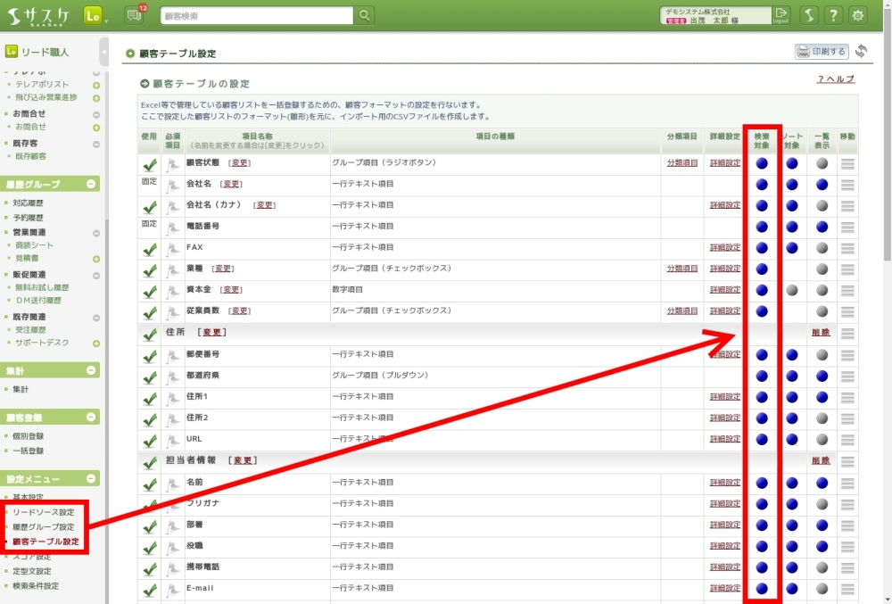Image resolution: width=892 pixels, height=604 pixels.
Task: Open the gear settings icon in header
Action: point(858,15)
